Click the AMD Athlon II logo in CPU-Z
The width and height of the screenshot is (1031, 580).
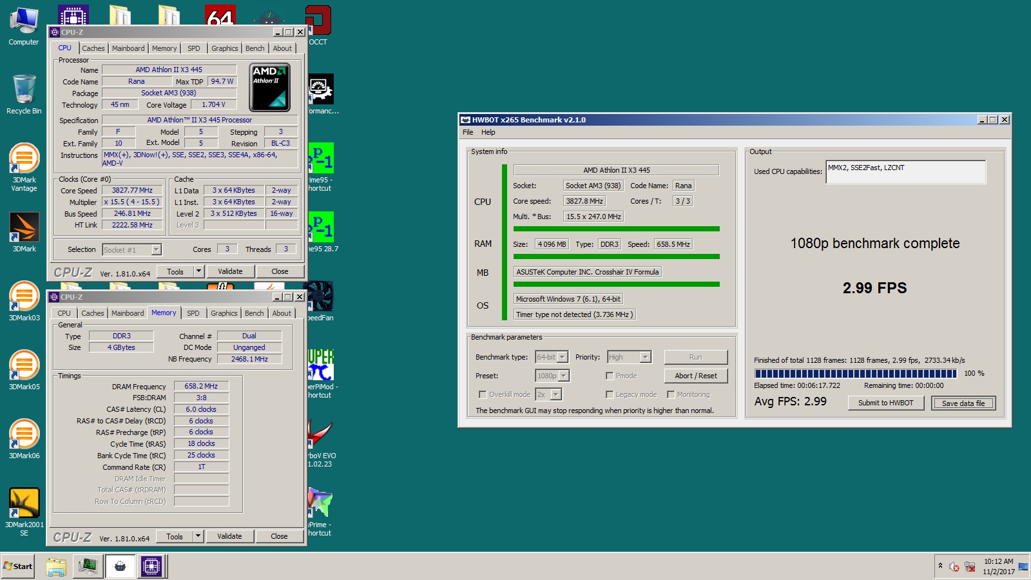(270, 87)
